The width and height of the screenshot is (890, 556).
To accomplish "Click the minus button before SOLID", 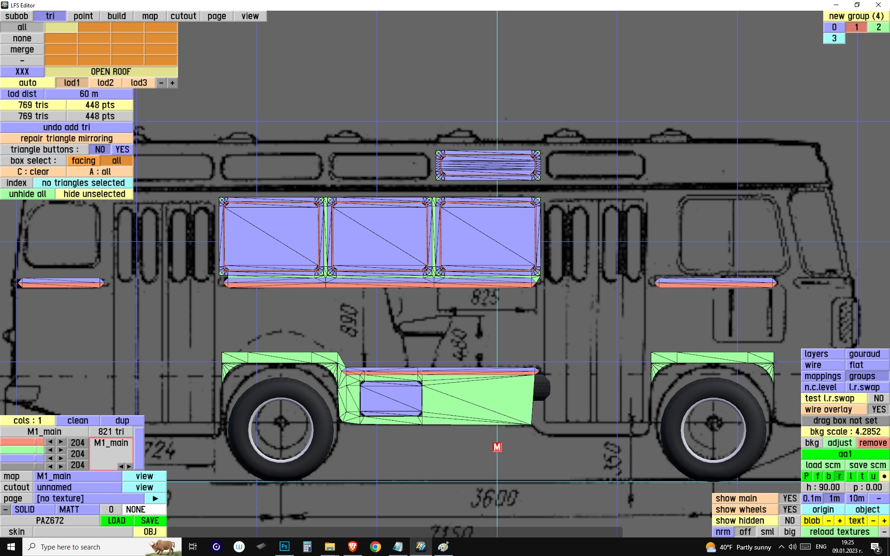I will tap(5, 510).
